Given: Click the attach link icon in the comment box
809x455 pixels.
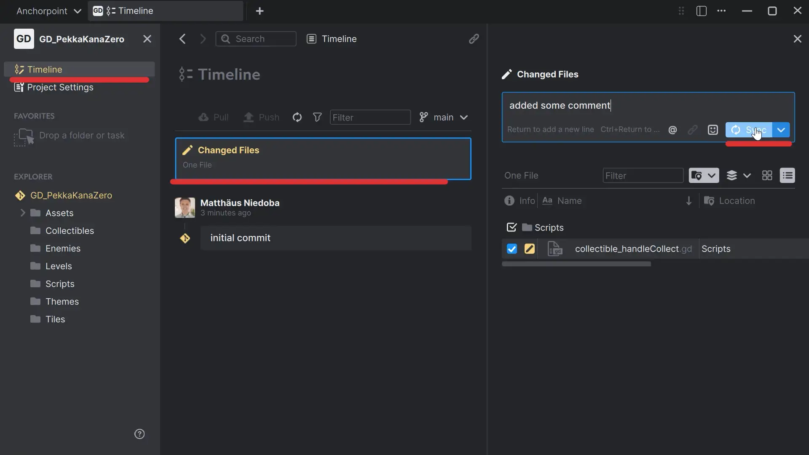Looking at the screenshot, I should (x=693, y=130).
